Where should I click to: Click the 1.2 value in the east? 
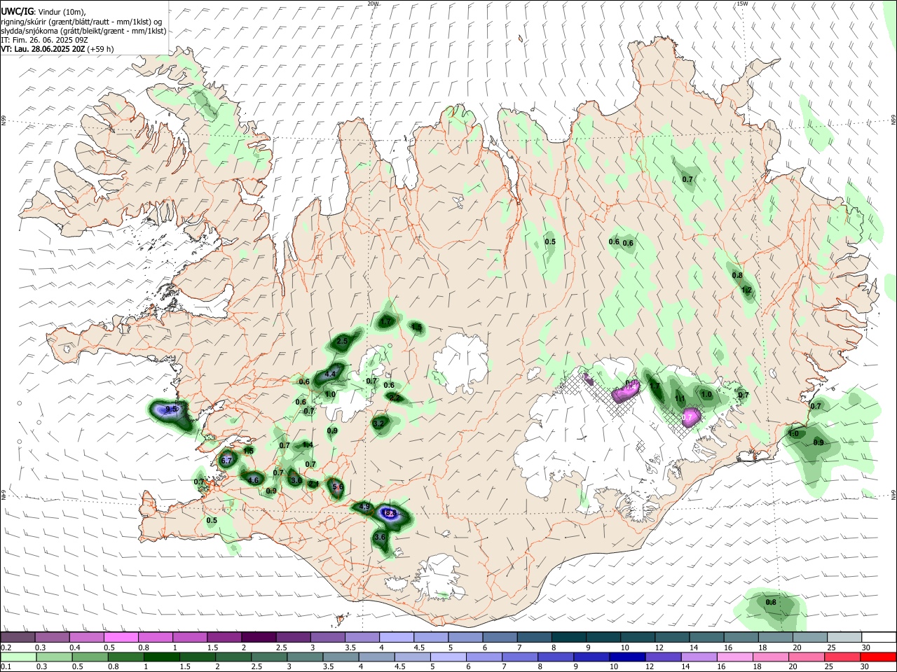(x=746, y=290)
